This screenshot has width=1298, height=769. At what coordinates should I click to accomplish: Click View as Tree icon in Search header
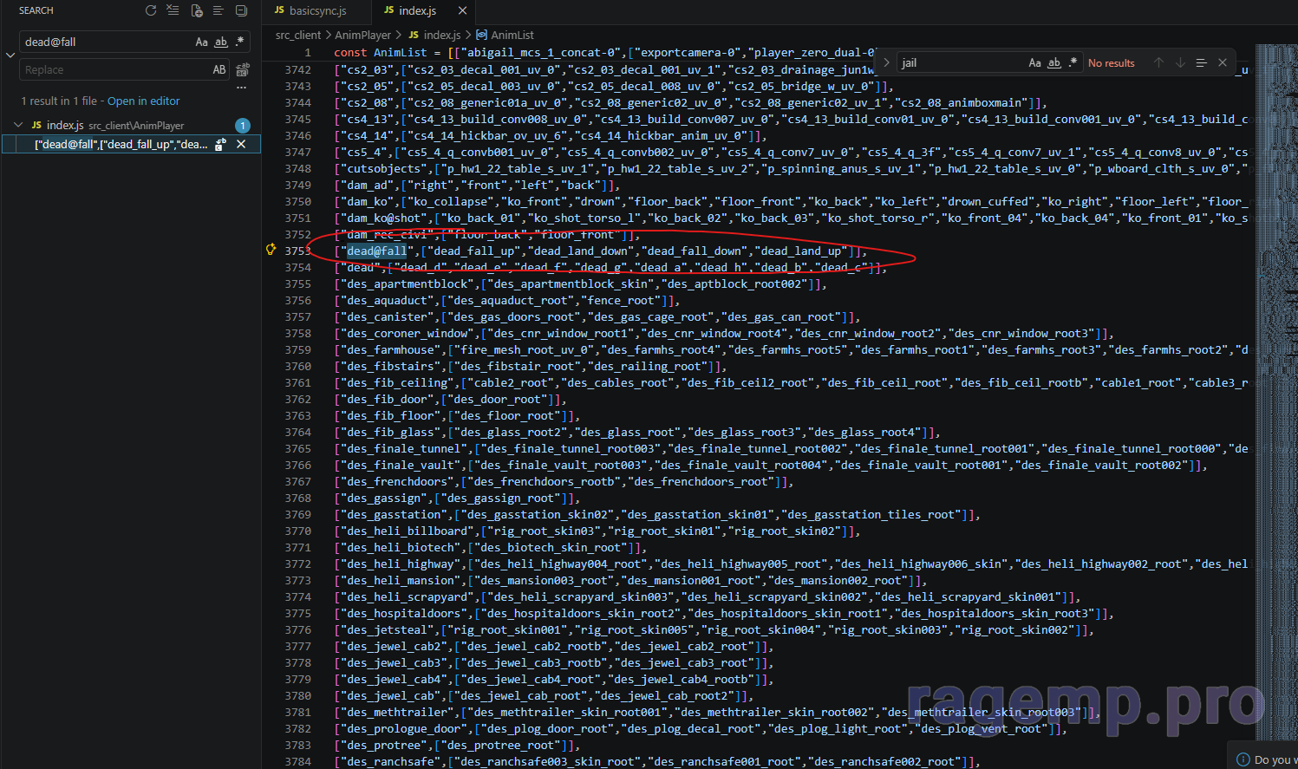pos(219,10)
